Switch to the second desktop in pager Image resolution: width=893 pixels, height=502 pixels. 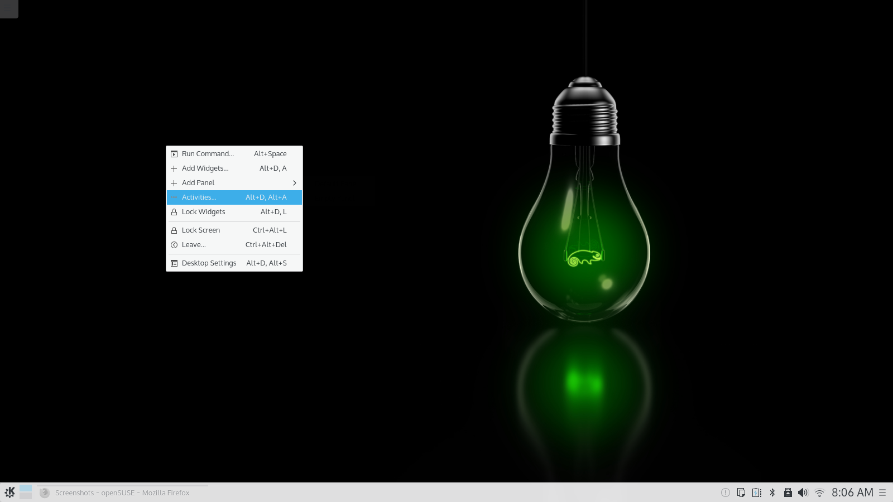[26, 496]
